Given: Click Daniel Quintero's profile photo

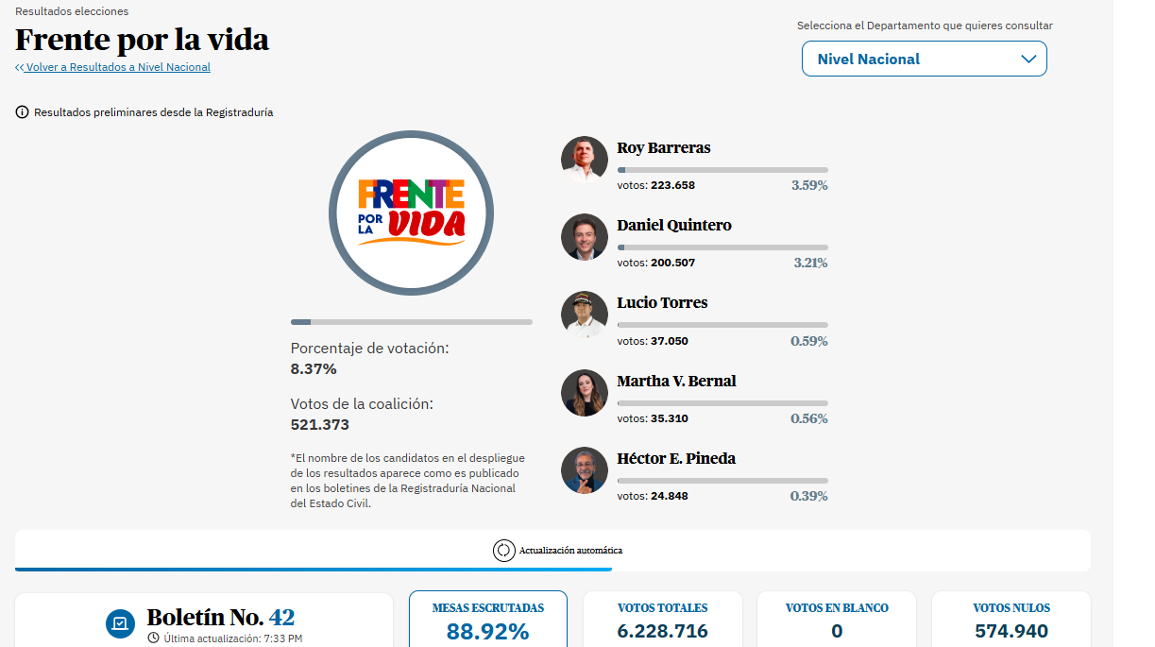Looking at the screenshot, I should pyautogui.click(x=584, y=236).
